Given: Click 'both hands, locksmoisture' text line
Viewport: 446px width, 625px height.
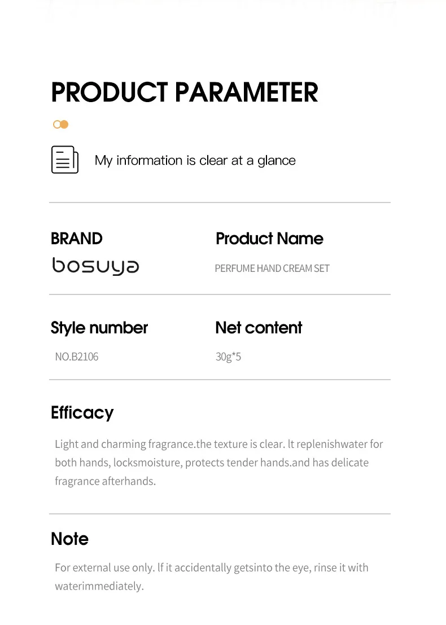Looking at the screenshot, I should pyautogui.click(x=212, y=463).
